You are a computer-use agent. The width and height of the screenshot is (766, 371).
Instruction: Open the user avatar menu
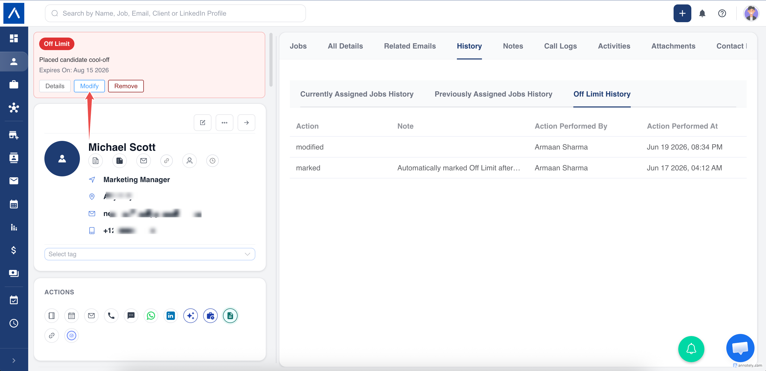[751, 13]
